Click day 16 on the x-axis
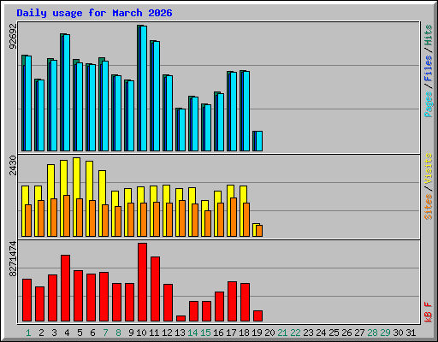This screenshot has width=438, height=342. coord(218,333)
